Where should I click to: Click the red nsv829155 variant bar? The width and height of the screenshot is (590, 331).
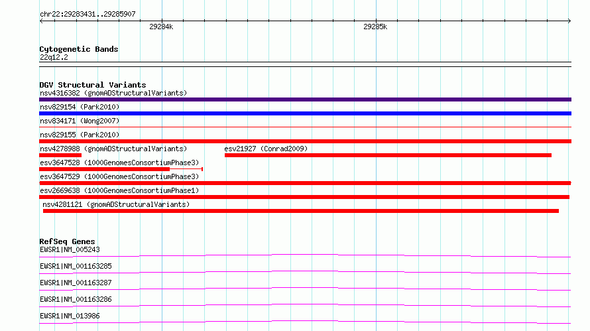(x=305, y=141)
